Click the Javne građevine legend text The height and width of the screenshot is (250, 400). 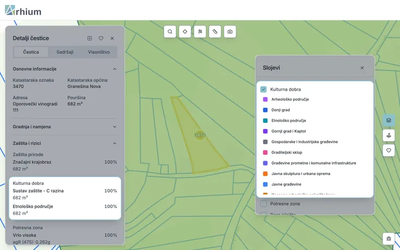(286, 184)
